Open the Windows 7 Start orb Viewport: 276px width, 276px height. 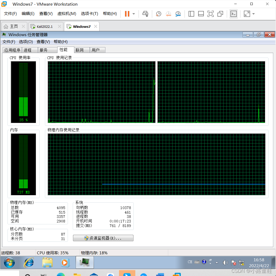pos(10,262)
